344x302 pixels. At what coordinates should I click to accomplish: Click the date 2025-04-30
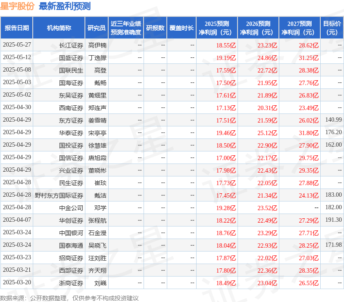[x=17, y=107]
